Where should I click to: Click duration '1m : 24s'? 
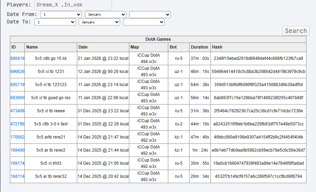(200, 150)
